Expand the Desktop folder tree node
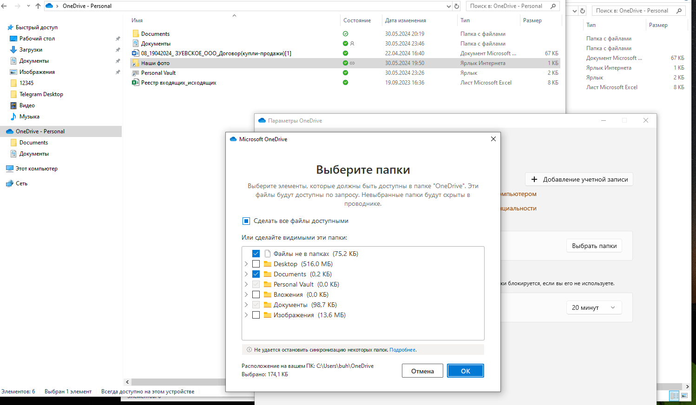This screenshot has width=696, height=405. [246, 264]
